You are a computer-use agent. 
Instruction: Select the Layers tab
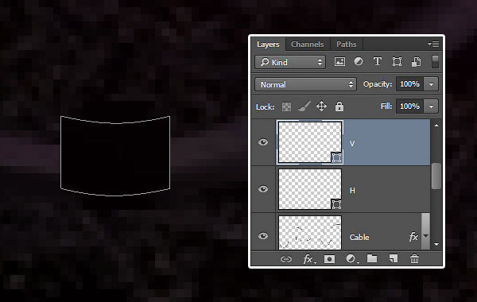pyautogui.click(x=268, y=45)
